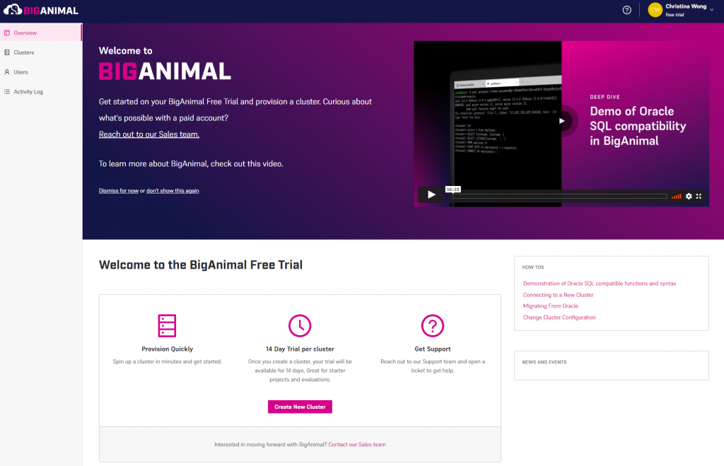Screen dimensions: 724x466
Task: Click the 14 Day Trial clock icon
Action: click(300, 325)
